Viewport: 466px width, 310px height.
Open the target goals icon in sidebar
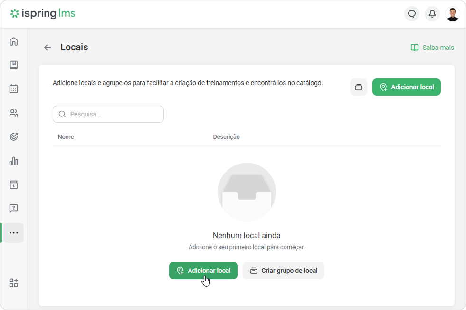[14, 136]
